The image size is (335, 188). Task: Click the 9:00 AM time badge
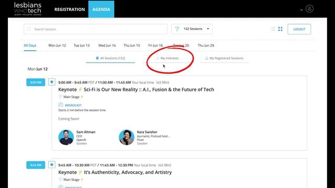click(36, 83)
